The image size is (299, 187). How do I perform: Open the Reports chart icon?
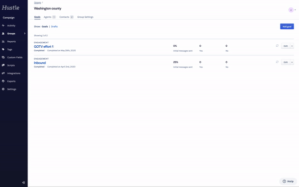(x=3, y=41)
